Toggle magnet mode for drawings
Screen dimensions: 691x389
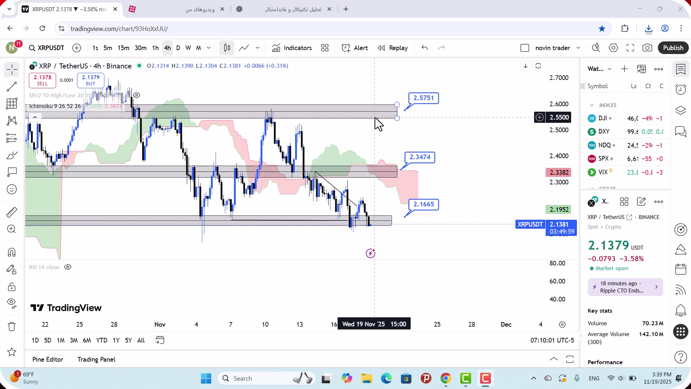click(x=12, y=252)
